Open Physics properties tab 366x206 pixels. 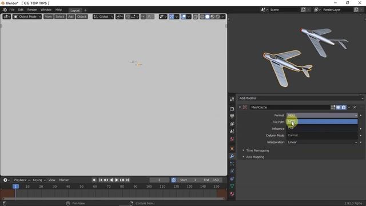[x=232, y=171]
